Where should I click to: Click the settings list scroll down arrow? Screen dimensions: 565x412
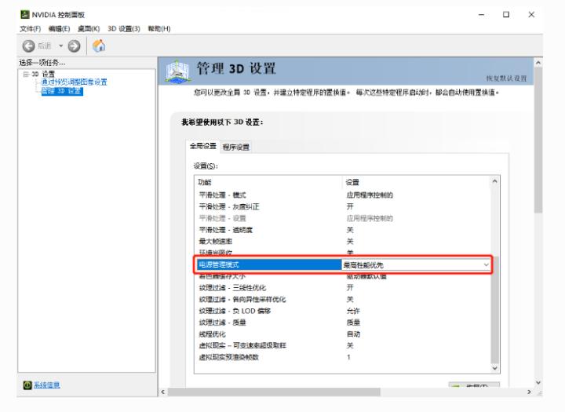tap(494, 368)
